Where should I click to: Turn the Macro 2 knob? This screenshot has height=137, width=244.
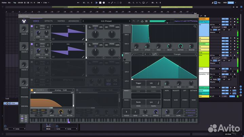[24, 46]
